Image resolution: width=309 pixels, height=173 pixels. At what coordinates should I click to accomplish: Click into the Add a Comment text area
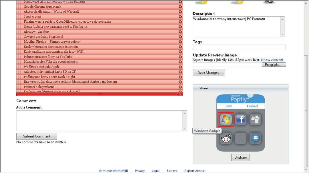click(100, 121)
